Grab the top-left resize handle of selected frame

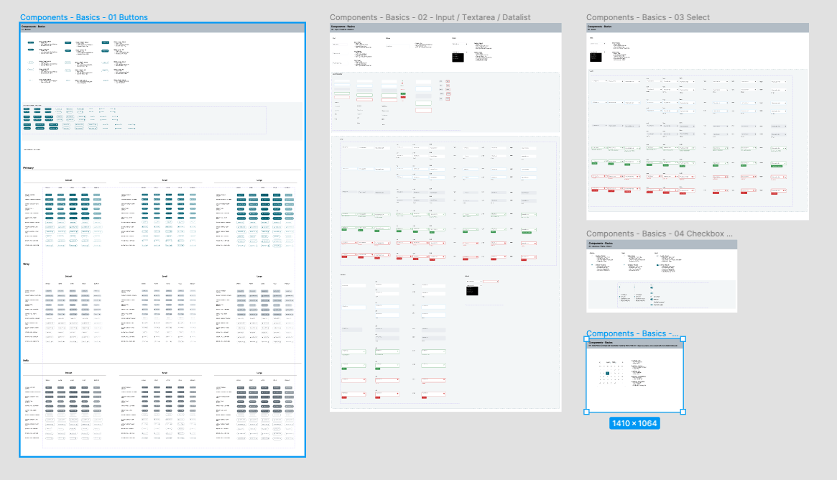pyautogui.click(x=586, y=339)
